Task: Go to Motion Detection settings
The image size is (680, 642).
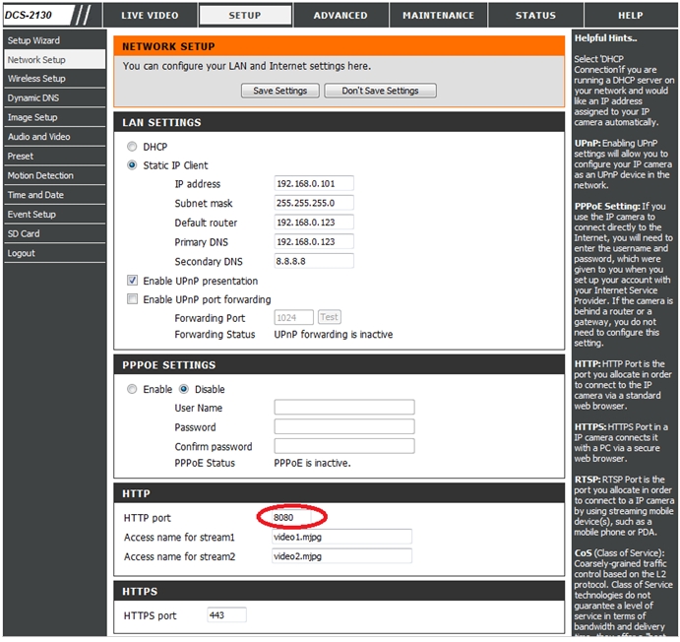Action: pyautogui.click(x=40, y=175)
